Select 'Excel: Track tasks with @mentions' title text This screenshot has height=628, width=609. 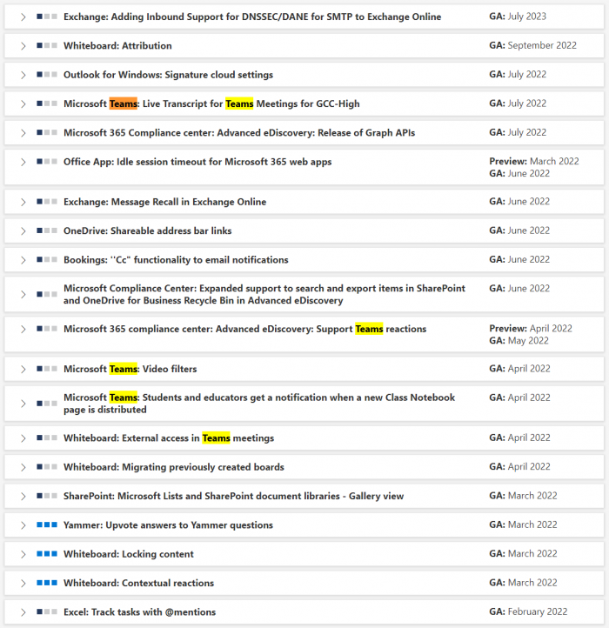tap(139, 612)
